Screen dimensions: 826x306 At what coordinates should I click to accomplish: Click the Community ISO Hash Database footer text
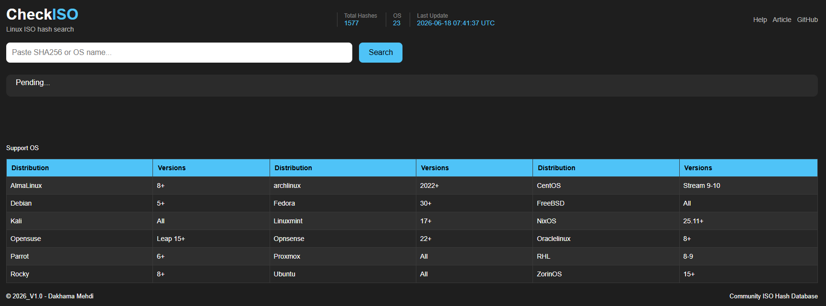pos(773,296)
